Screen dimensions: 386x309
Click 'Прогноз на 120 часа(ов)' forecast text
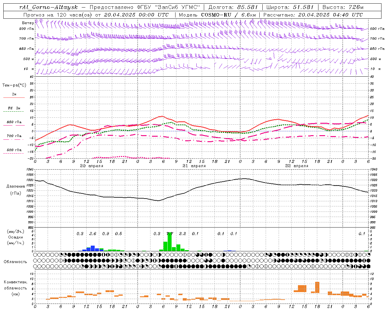(58, 15)
